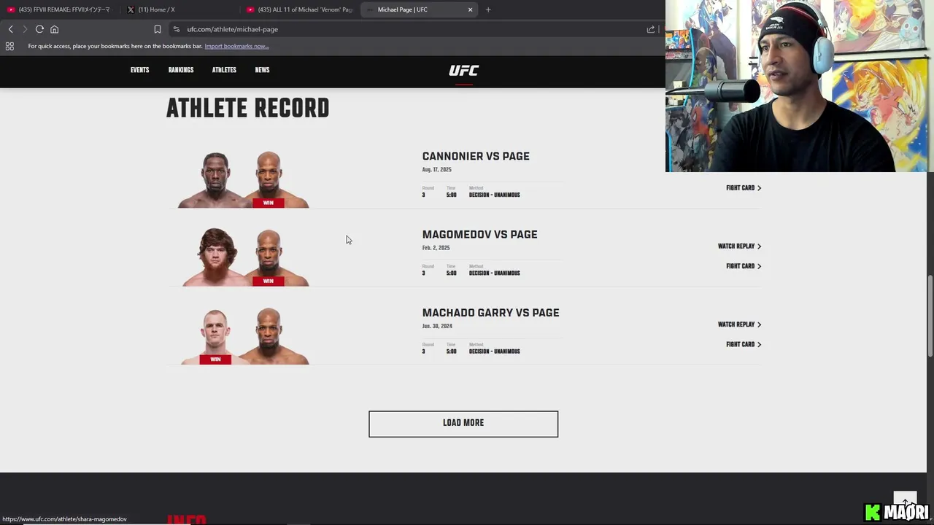Click the Jun. 30, 2024 date text
This screenshot has width=934, height=525.
437,326
